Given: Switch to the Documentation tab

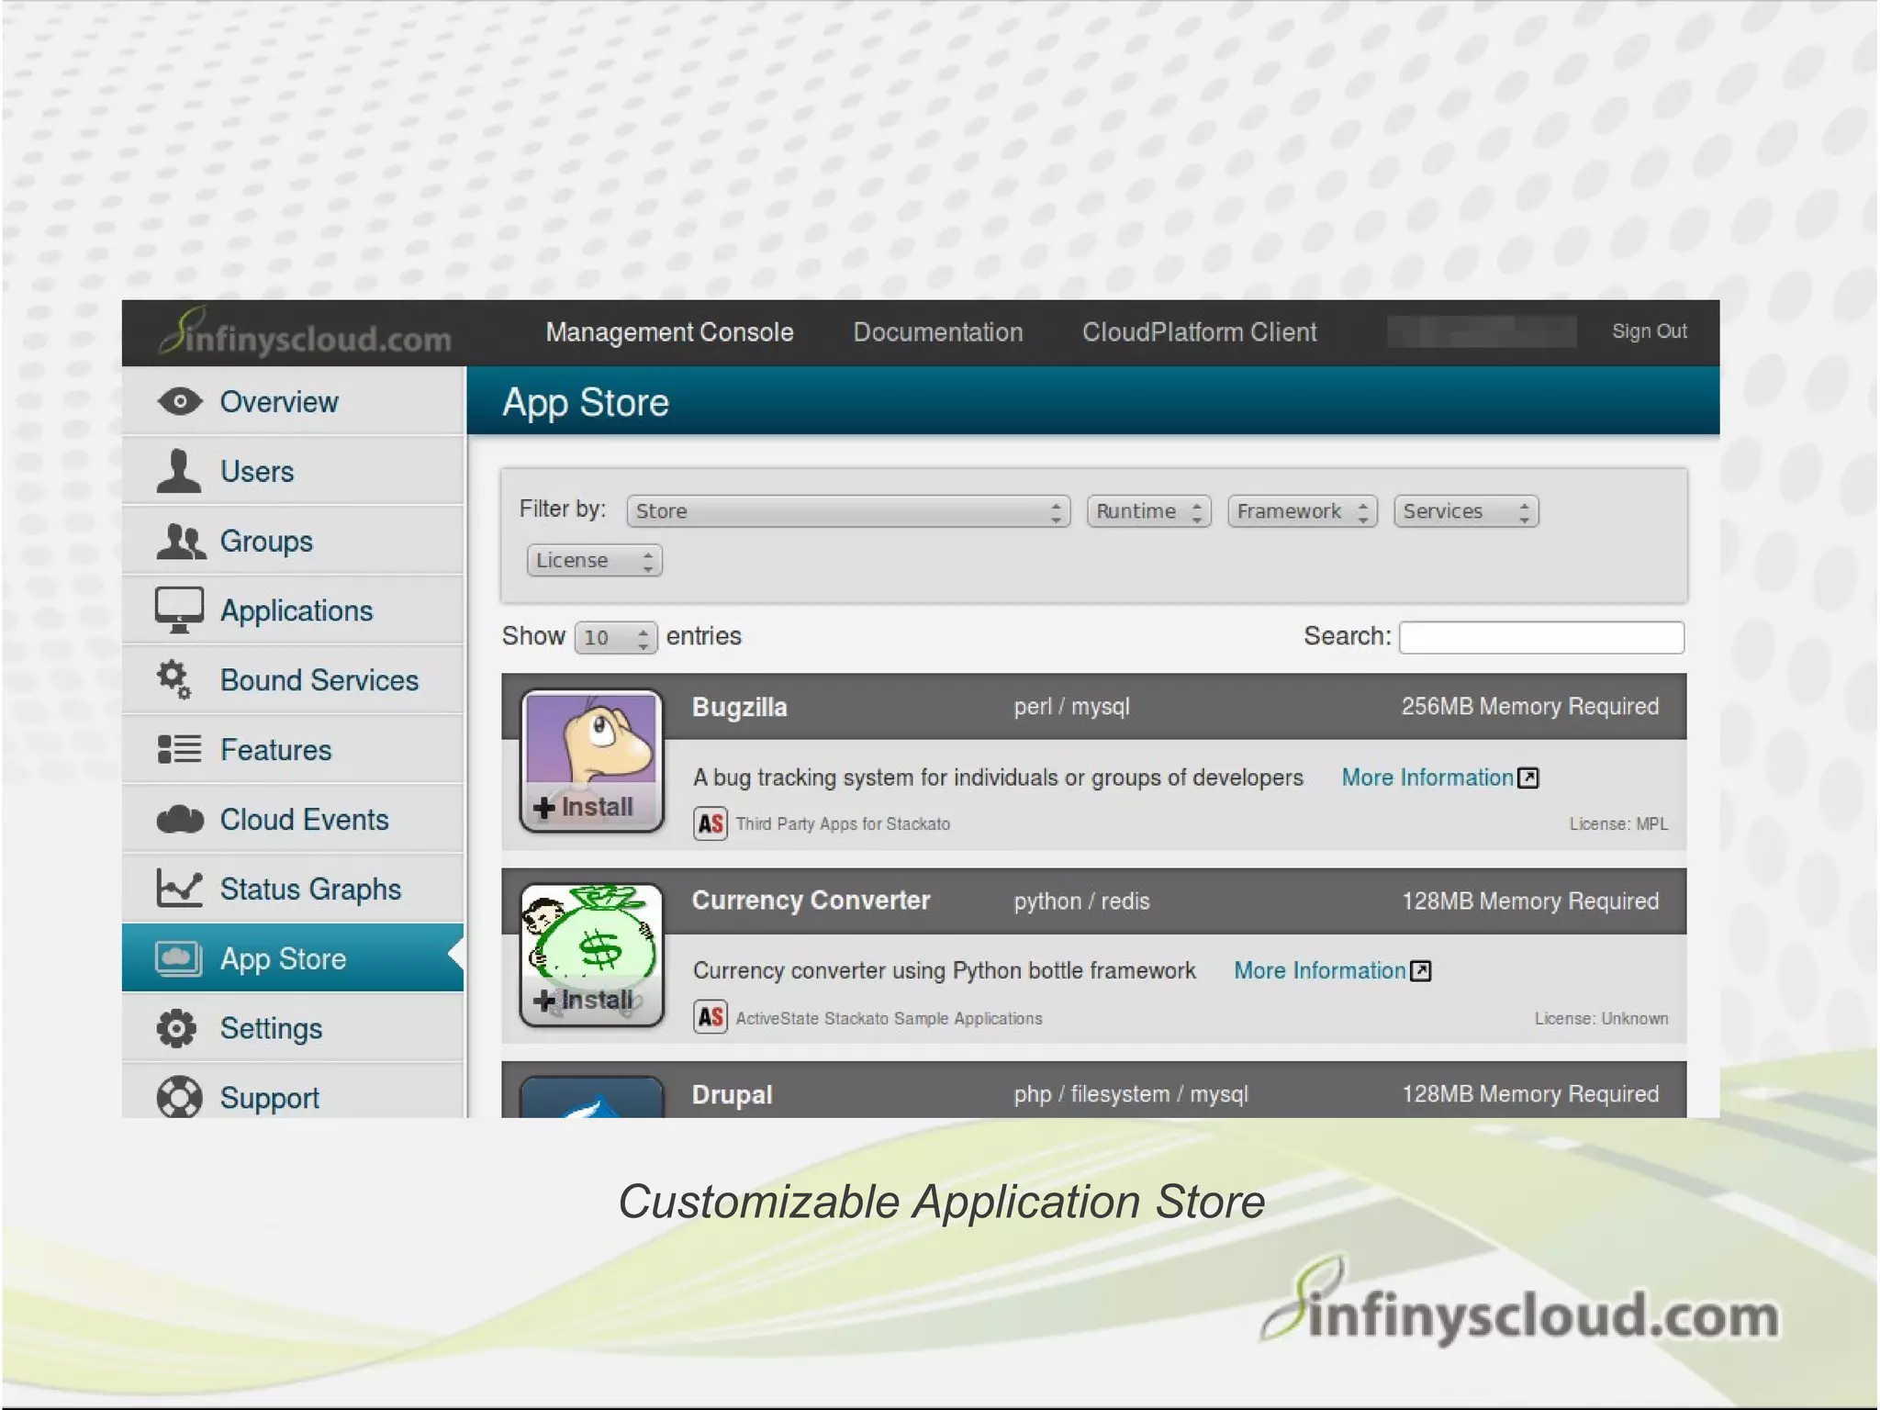Looking at the screenshot, I should point(937,332).
